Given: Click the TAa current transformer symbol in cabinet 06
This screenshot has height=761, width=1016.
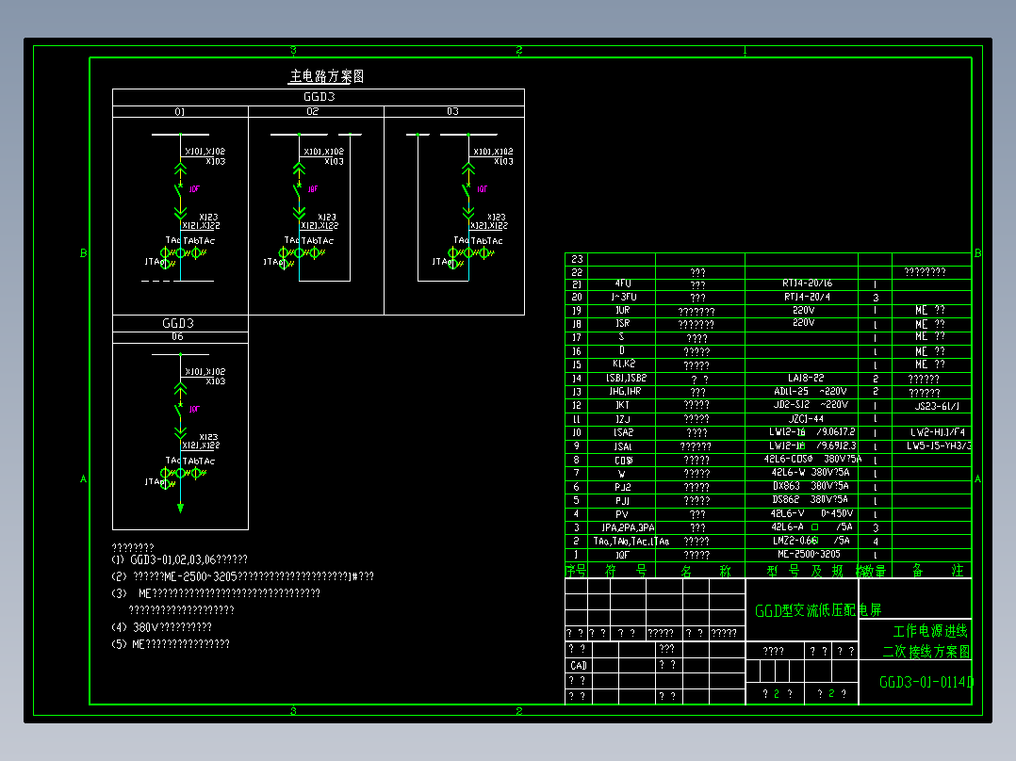Looking at the screenshot, I should [x=165, y=472].
